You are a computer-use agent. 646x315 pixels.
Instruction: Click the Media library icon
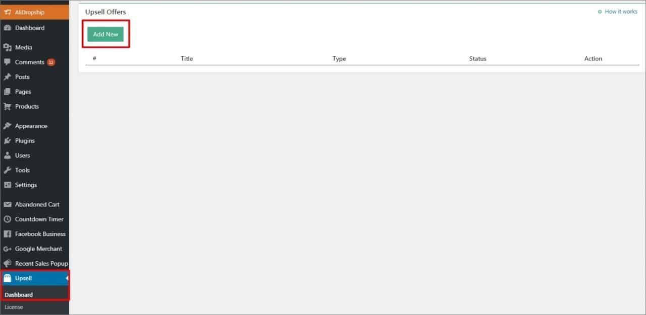point(7,47)
